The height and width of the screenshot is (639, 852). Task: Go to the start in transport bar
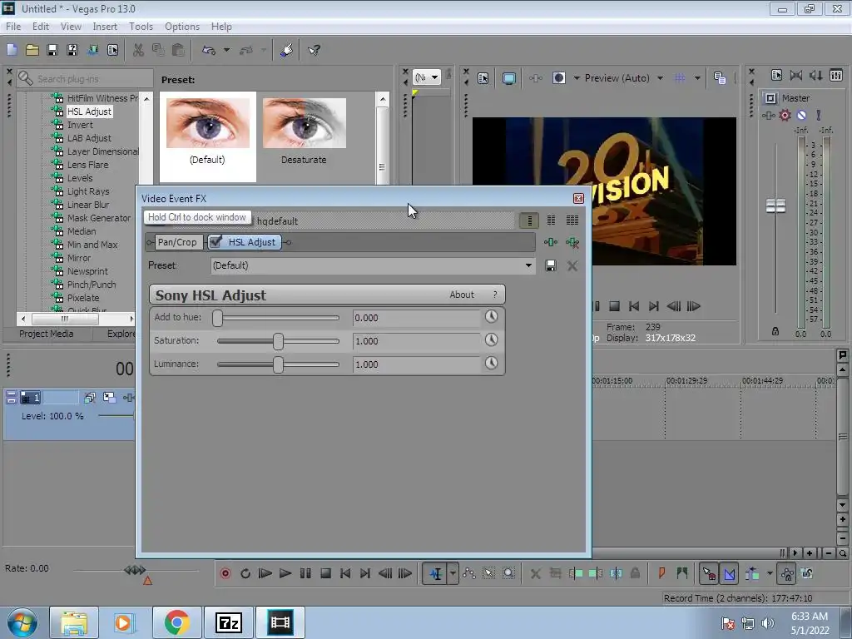pyautogui.click(x=345, y=573)
